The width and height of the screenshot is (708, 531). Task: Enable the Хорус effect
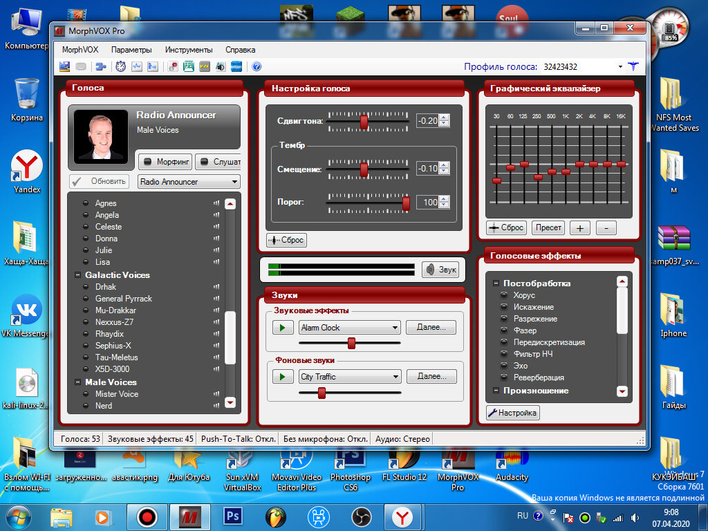[524, 295]
